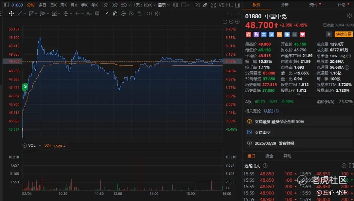Switch to 周K weekly candlestick
Screen dimensions: 354x201
[x=64, y=5]
